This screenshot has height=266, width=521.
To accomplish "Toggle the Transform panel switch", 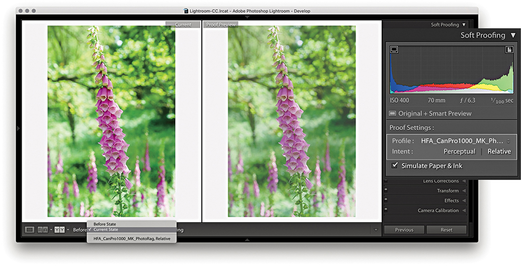I will 386,191.
